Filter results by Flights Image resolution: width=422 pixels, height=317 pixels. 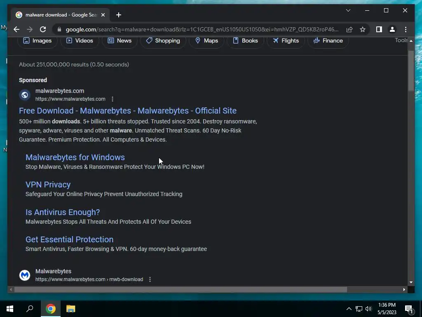pos(286,41)
